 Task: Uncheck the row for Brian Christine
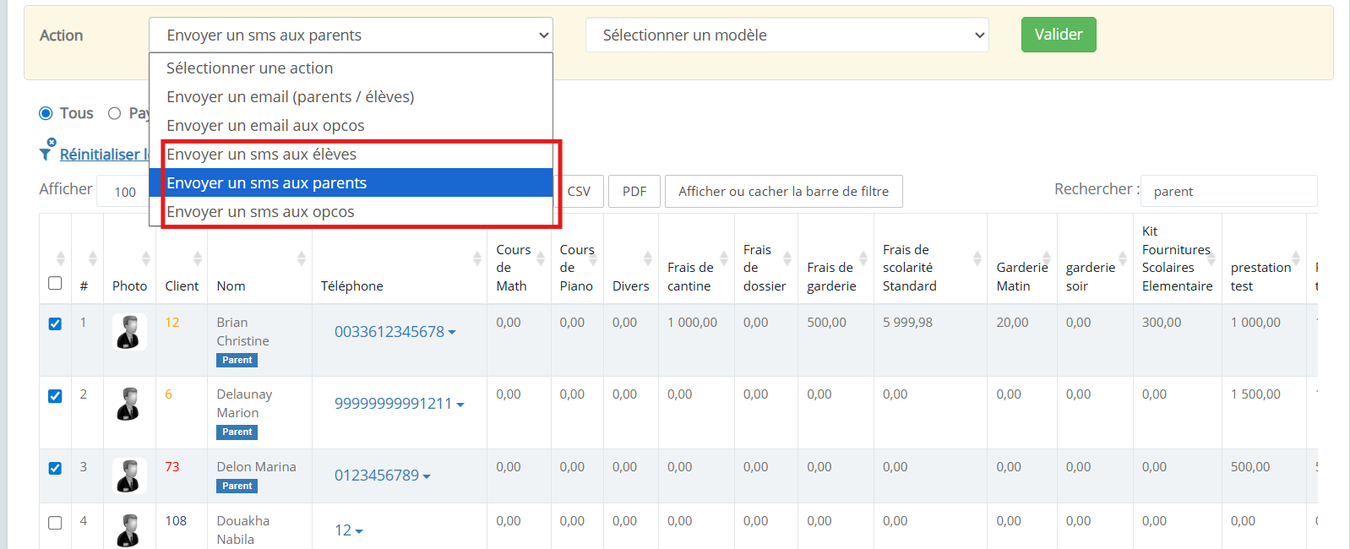pos(55,323)
